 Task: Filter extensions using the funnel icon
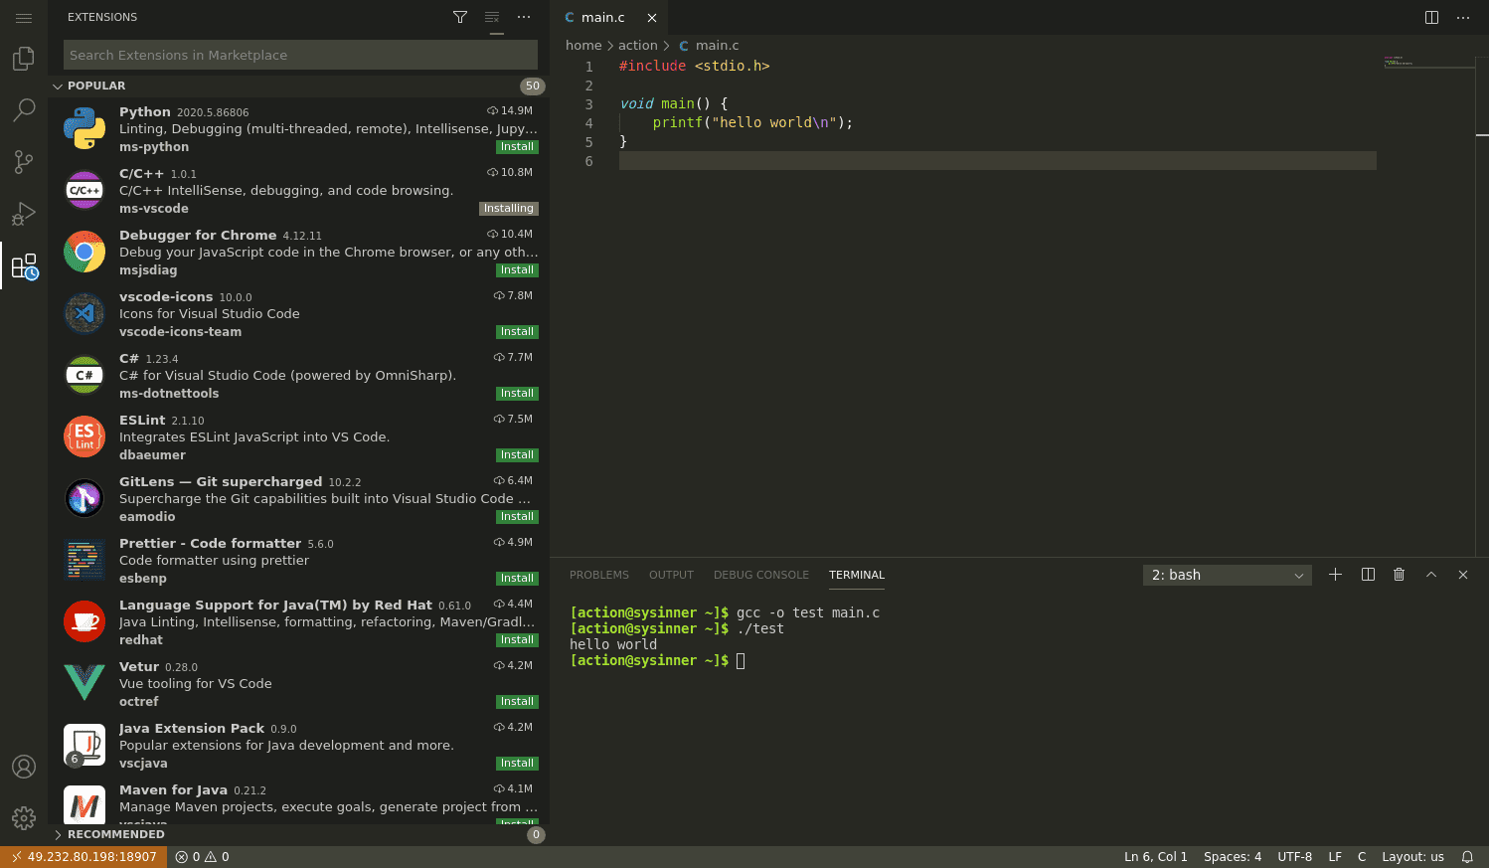click(x=459, y=17)
